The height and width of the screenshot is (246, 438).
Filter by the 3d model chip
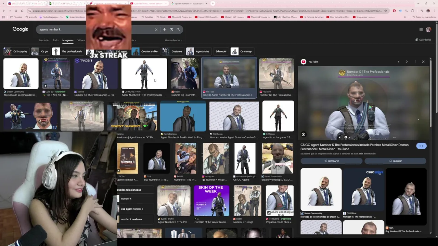[221, 52]
